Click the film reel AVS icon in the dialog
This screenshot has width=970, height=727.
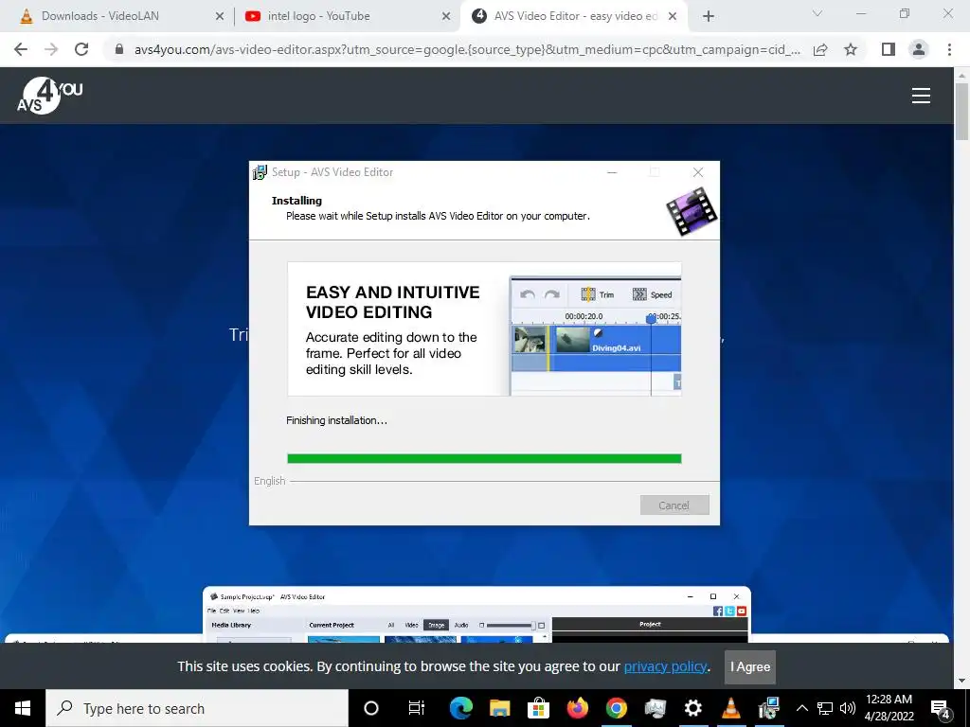pyautogui.click(x=692, y=211)
